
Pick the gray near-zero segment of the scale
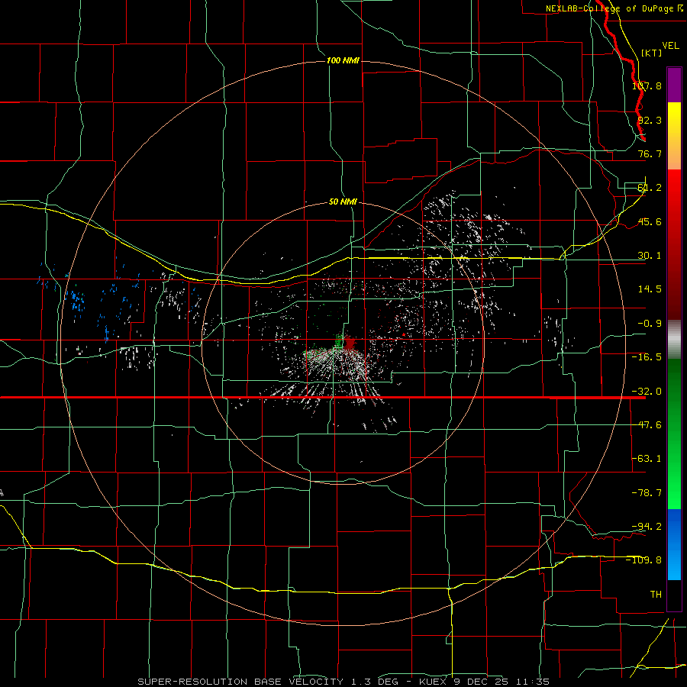pyautogui.click(x=674, y=339)
